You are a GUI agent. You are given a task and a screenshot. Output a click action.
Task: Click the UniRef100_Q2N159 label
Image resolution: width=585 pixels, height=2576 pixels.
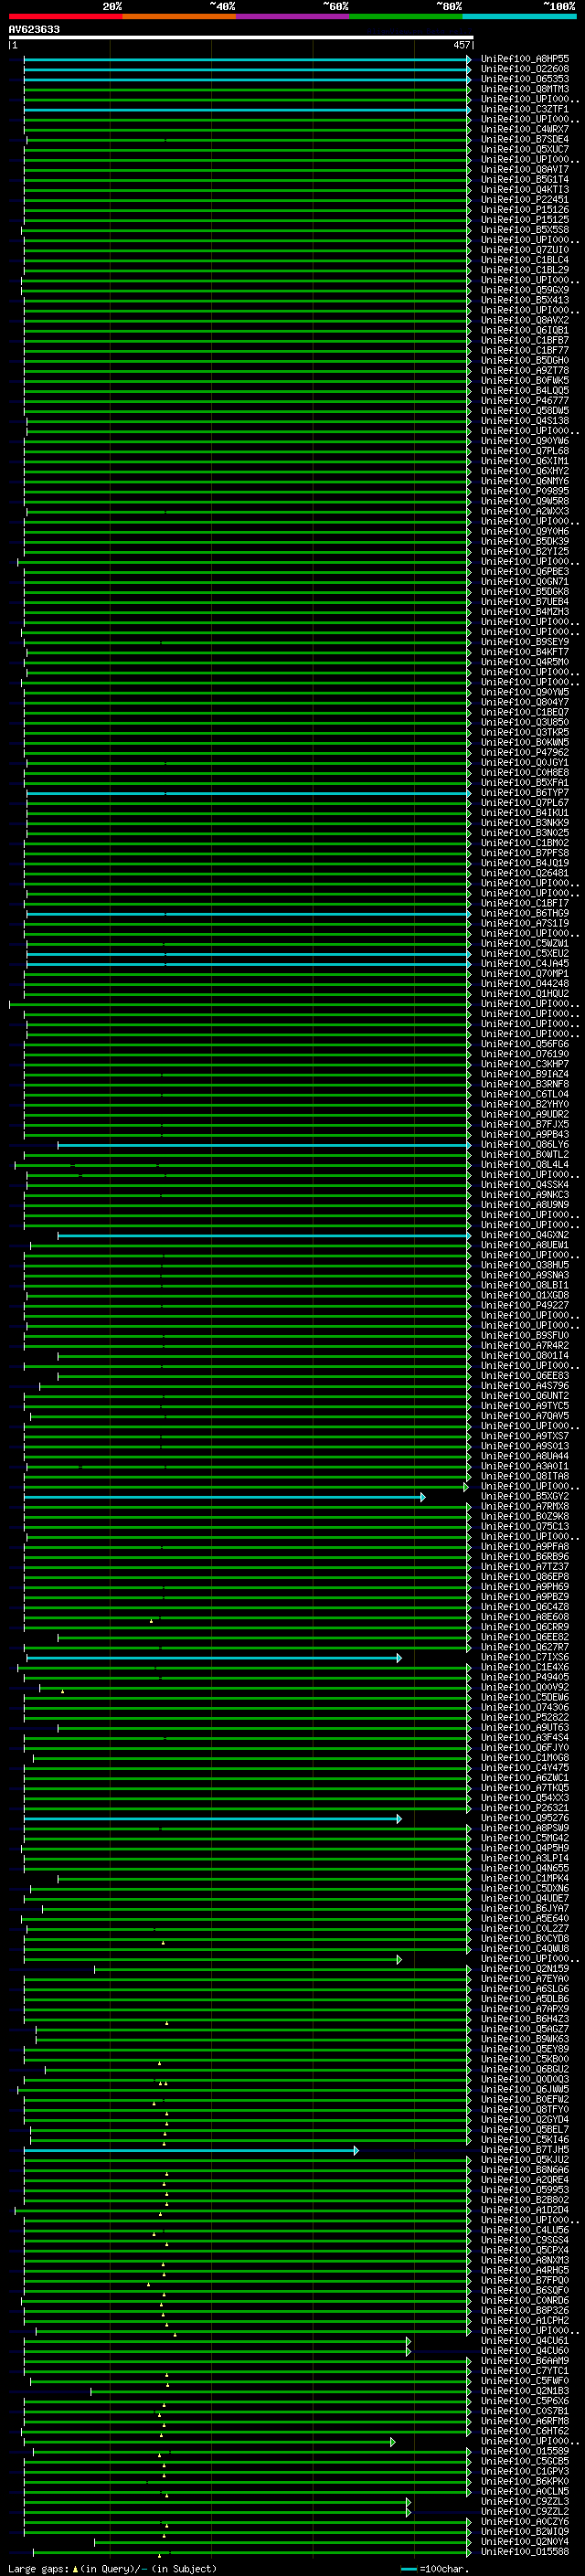coord(525,1968)
